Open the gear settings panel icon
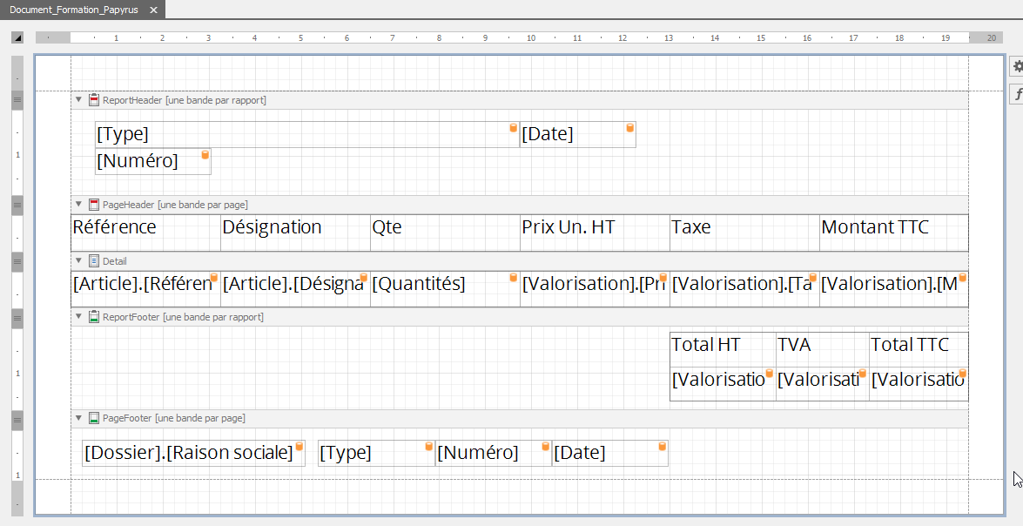The width and height of the screenshot is (1023, 526). [x=1017, y=67]
